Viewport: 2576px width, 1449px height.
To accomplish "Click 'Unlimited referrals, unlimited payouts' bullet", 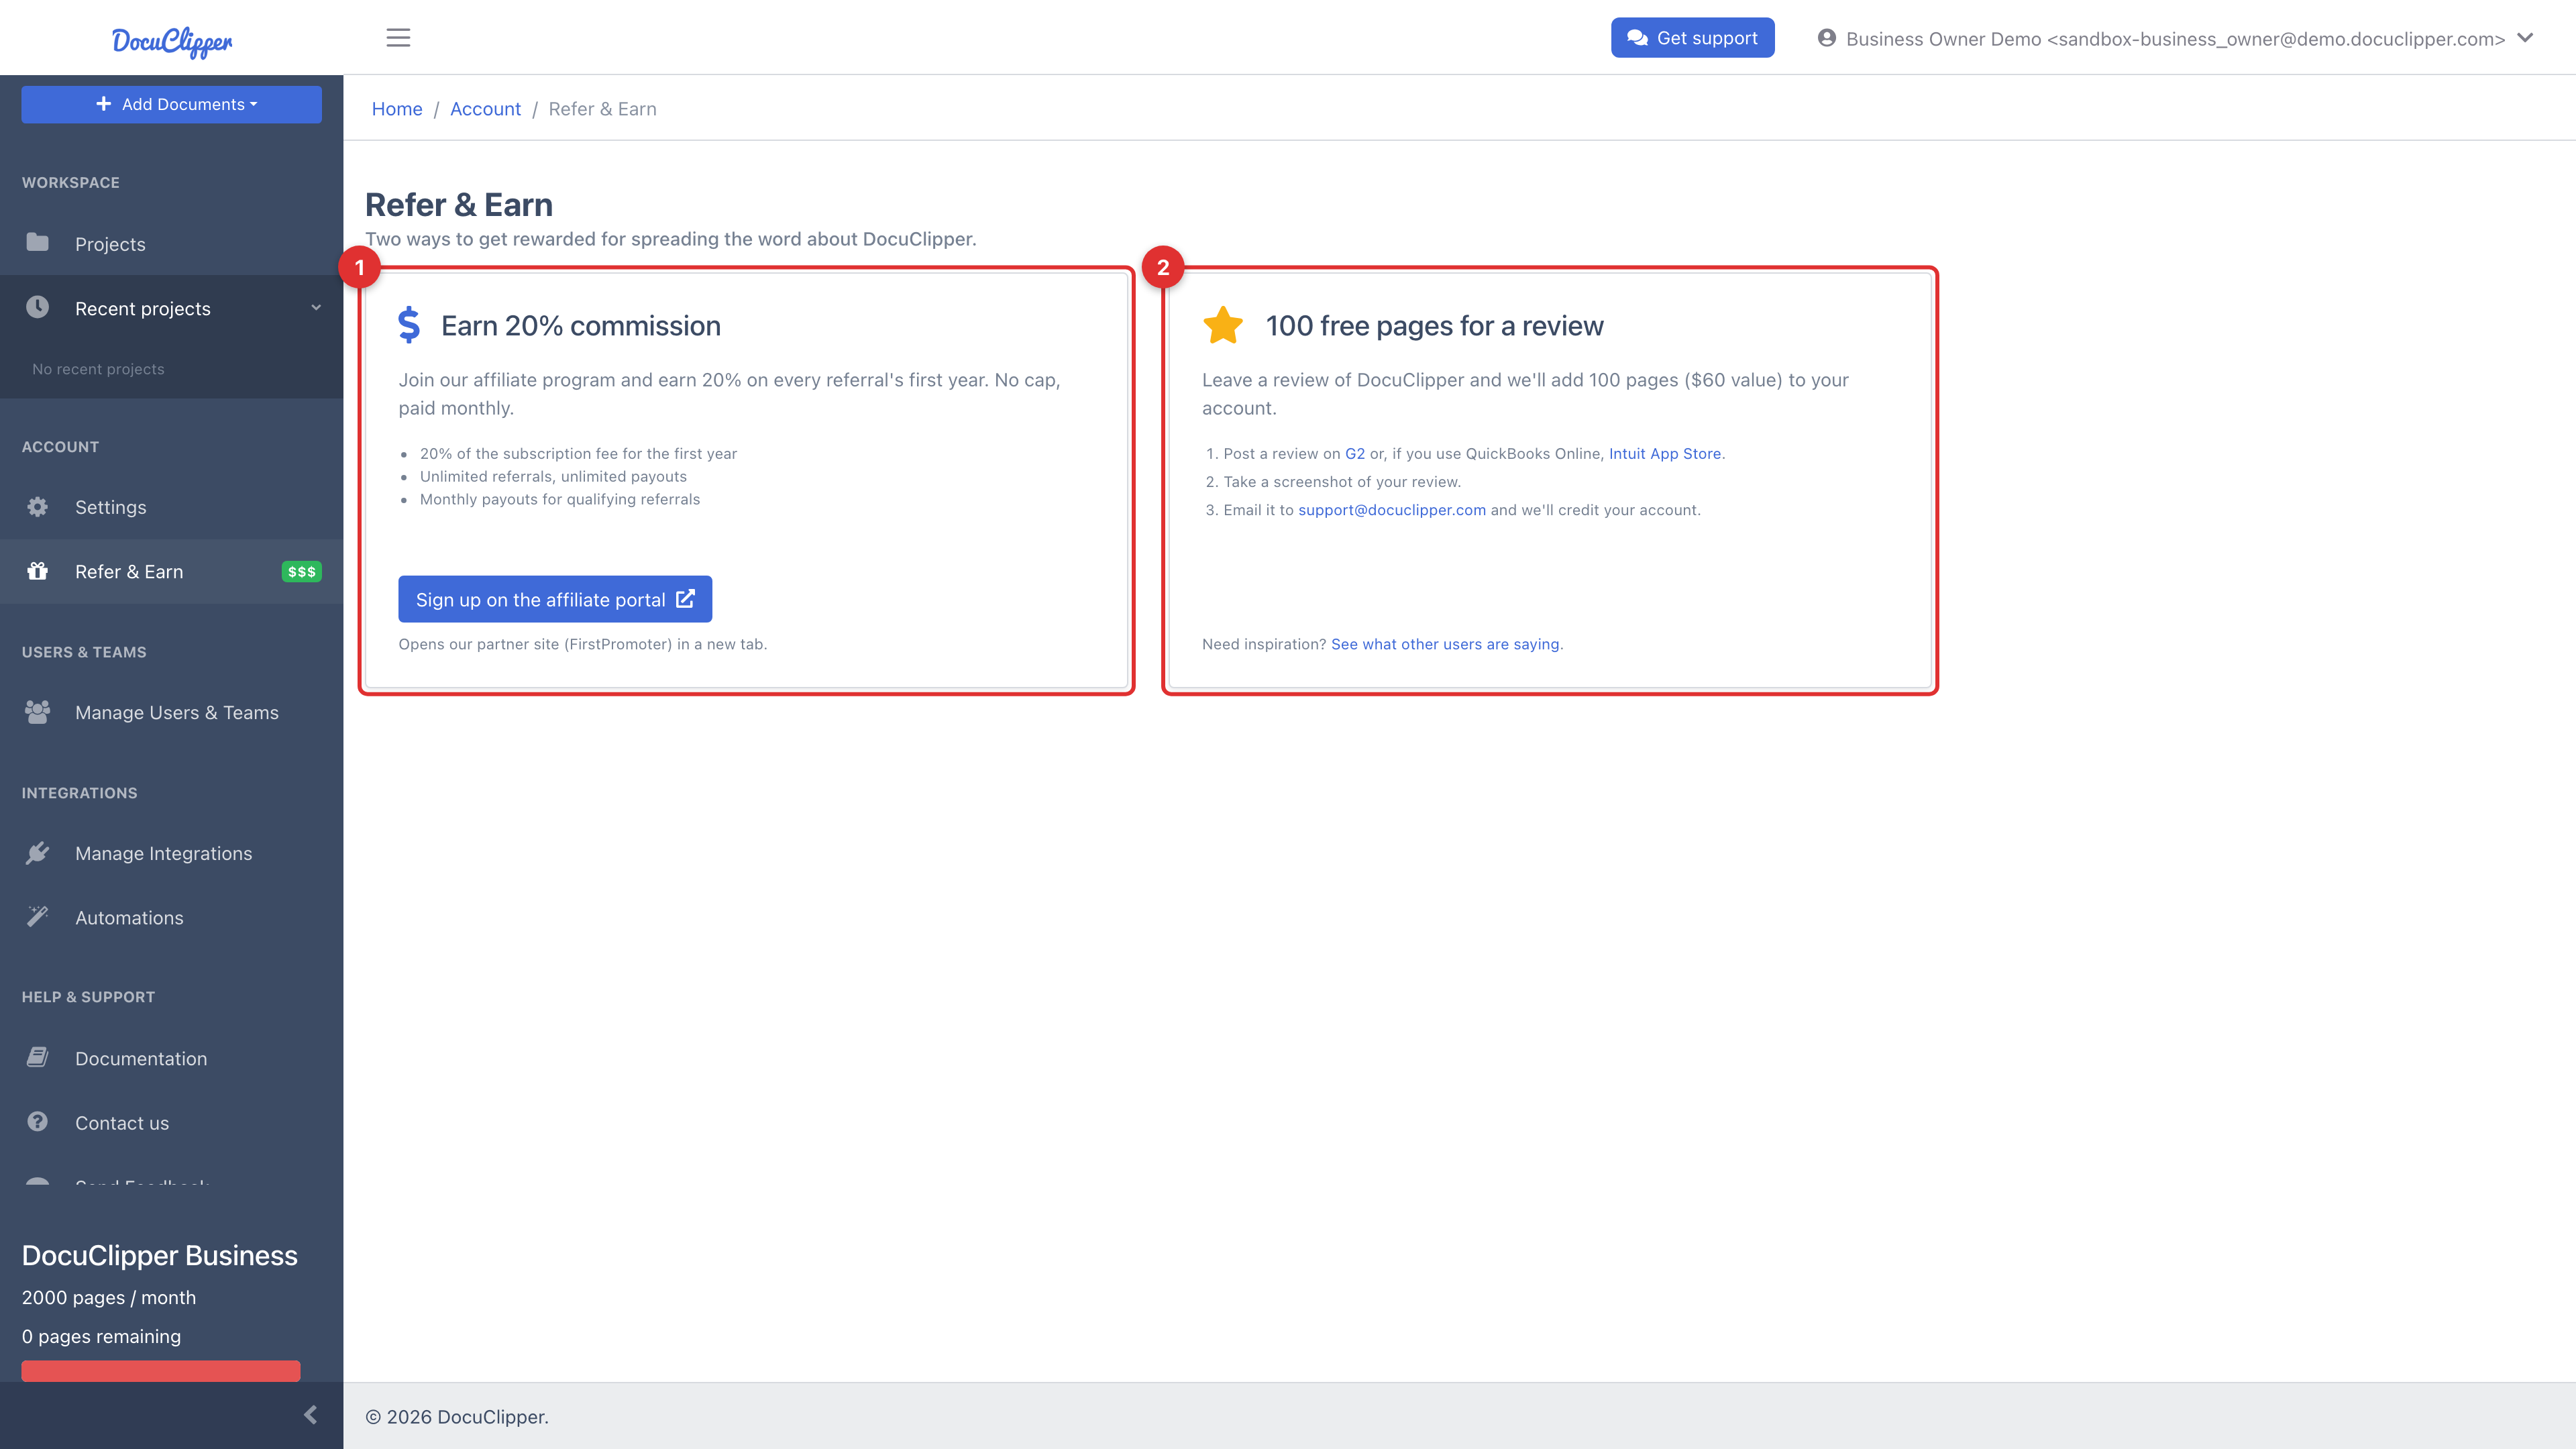I will 553,477.
